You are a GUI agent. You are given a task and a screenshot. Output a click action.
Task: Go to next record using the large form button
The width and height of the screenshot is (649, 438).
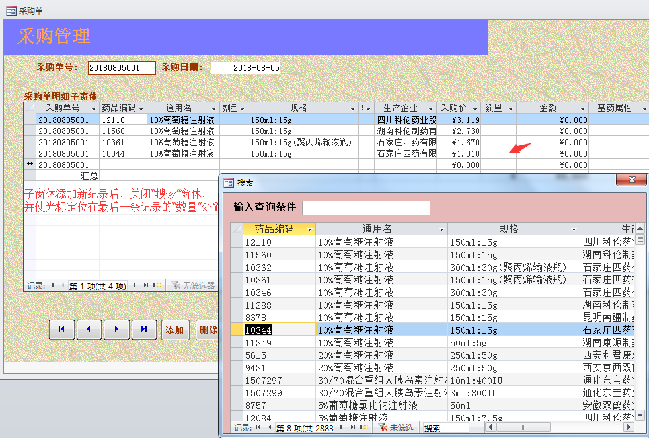coord(116,329)
